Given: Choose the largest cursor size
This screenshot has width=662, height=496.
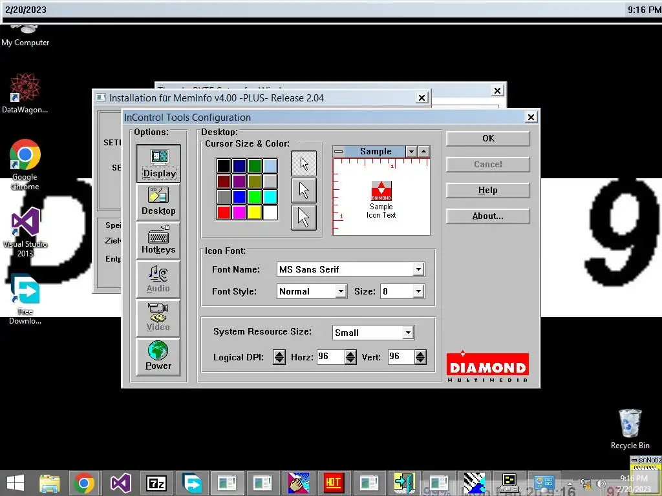Looking at the screenshot, I should pos(304,218).
